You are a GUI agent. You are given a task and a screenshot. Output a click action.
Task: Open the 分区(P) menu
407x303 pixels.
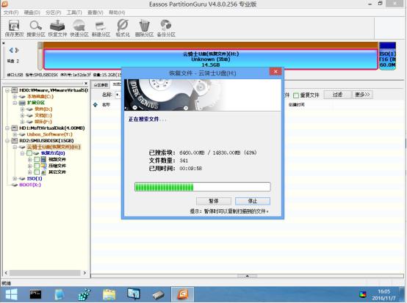[53, 12]
